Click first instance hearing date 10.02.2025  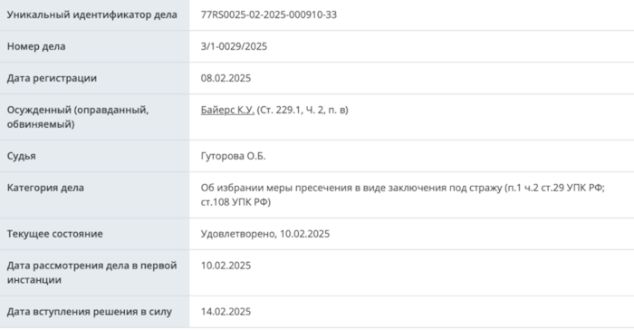click(x=226, y=266)
